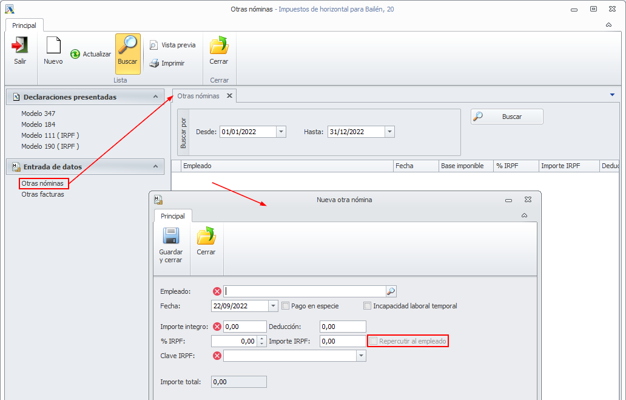Click the Importe íntegro input field
Screen dimensions: 626x400
coord(245,327)
